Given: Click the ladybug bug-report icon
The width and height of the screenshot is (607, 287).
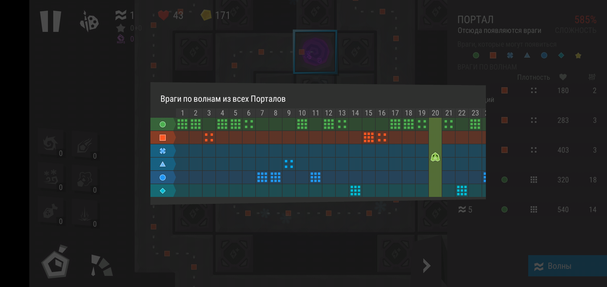Looking at the screenshot, I should point(89,22).
